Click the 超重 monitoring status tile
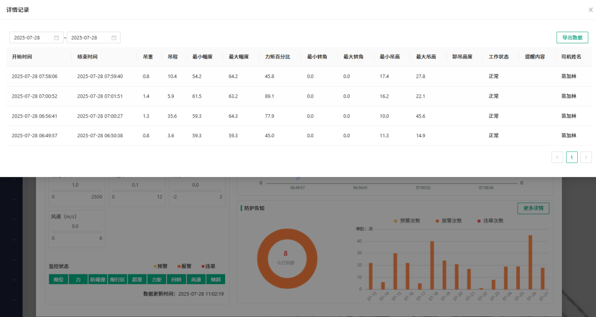The height and width of the screenshot is (317, 596). (137, 280)
